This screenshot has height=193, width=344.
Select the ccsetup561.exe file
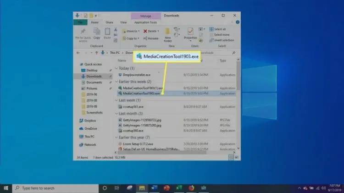pyautogui.click(x=133, y=107)
